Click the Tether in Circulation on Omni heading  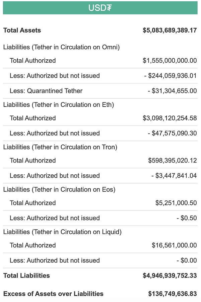61,47
